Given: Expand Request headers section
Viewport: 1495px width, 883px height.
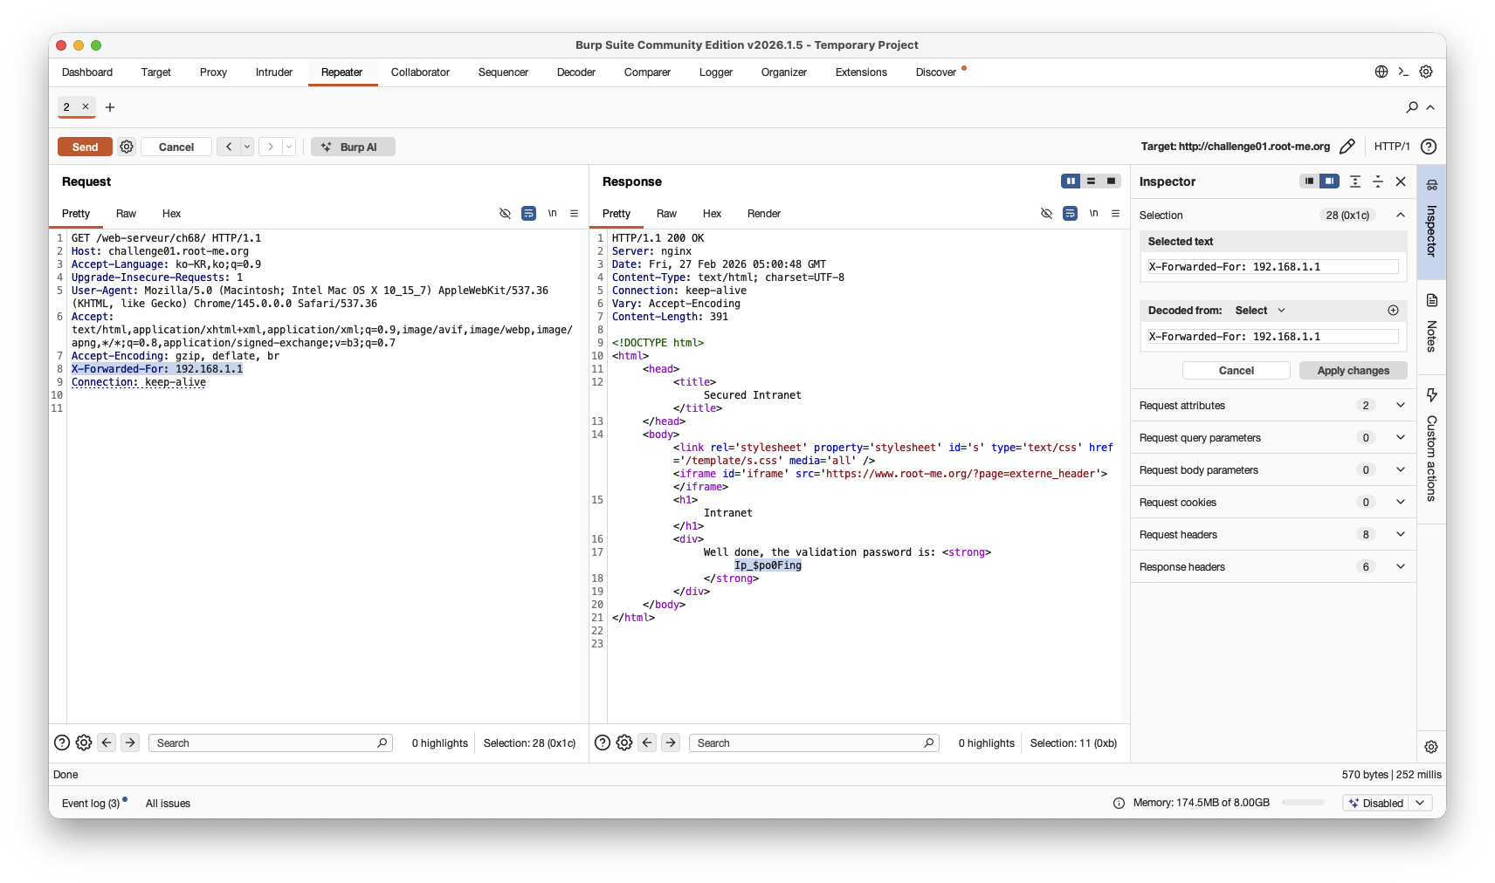Looking at the screenshot, I should click(1401, 534).
